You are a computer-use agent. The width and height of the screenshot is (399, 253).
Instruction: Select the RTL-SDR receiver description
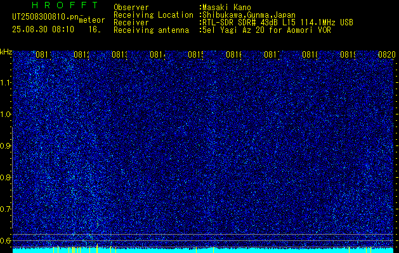tap(277, 23)
